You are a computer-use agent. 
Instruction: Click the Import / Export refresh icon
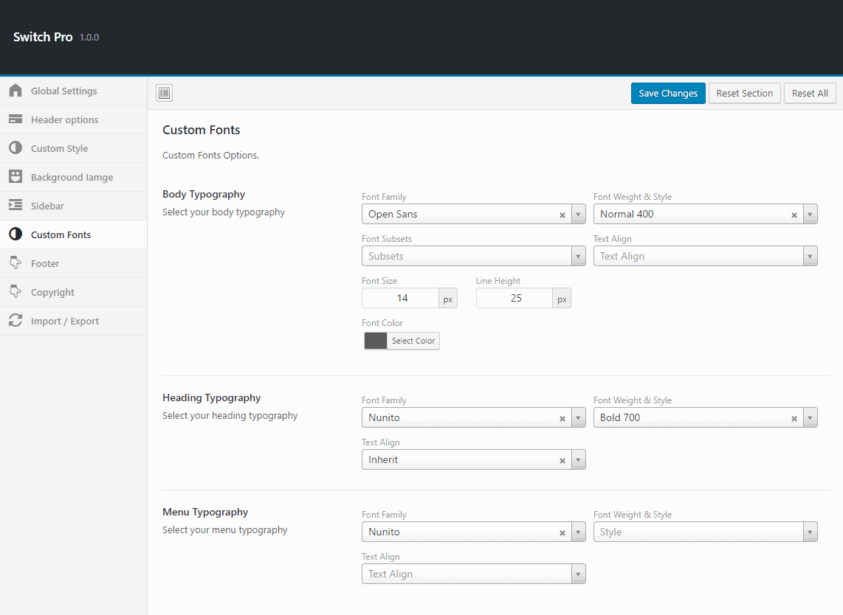(16, 321)
